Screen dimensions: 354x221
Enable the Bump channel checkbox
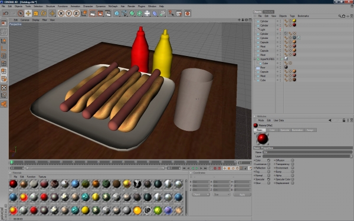coord(293,171)
